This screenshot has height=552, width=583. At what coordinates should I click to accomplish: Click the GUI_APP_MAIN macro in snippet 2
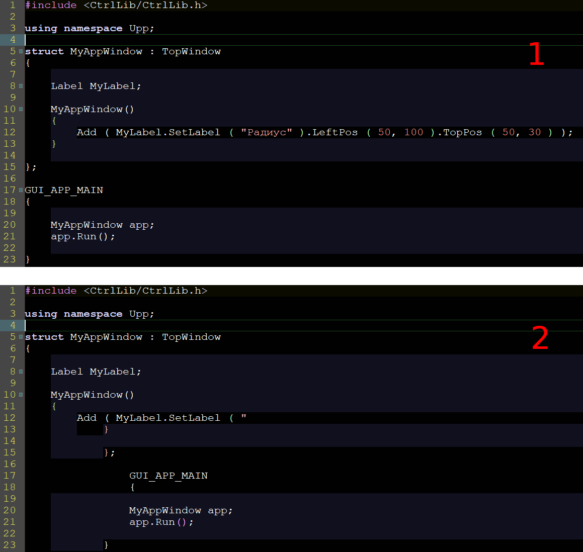(x=168, y=476)
